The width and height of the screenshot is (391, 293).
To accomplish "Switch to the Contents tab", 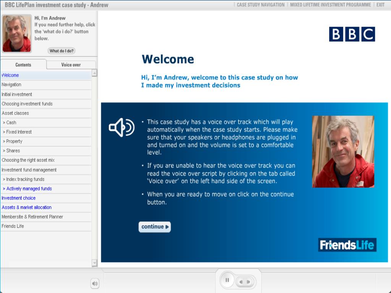I will point(23,64).
